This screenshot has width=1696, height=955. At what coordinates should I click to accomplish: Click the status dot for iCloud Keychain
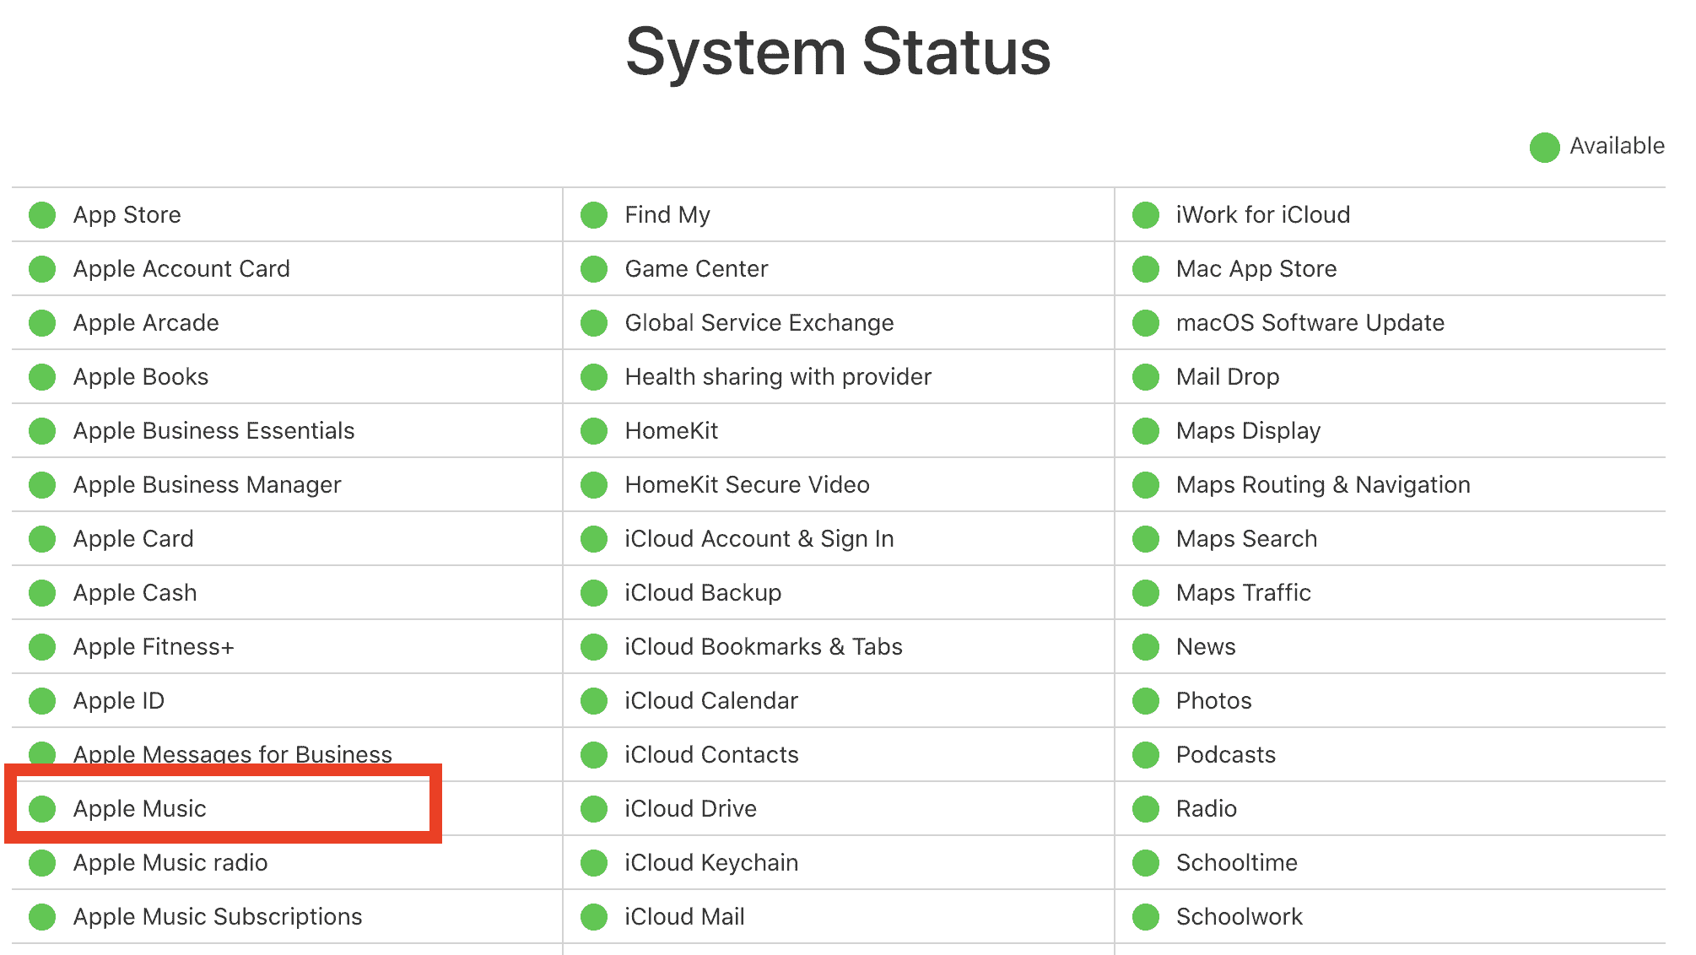pyautogui.click(x=594, y=863)
